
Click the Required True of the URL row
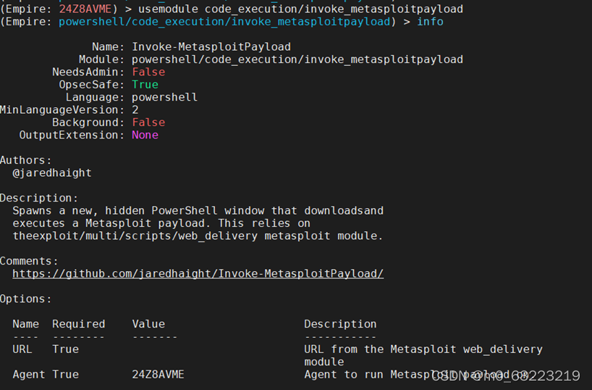[x=65, y=349]
